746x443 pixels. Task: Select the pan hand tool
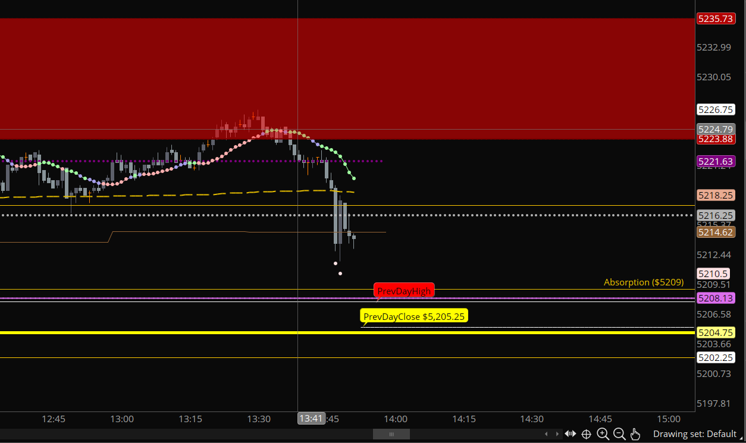[635, 434]
